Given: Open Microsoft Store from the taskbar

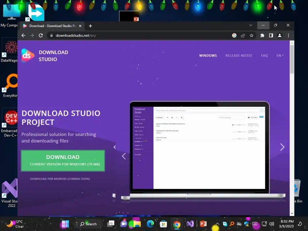Looking at the screenshot, I should coord(163,224).
